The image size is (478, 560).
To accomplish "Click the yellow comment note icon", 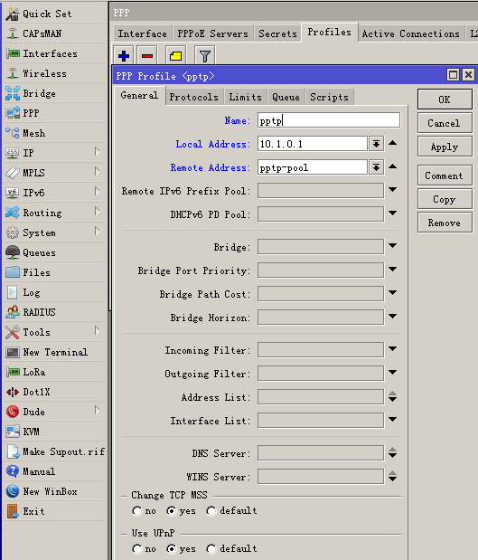I will click(x=175, y=56).
